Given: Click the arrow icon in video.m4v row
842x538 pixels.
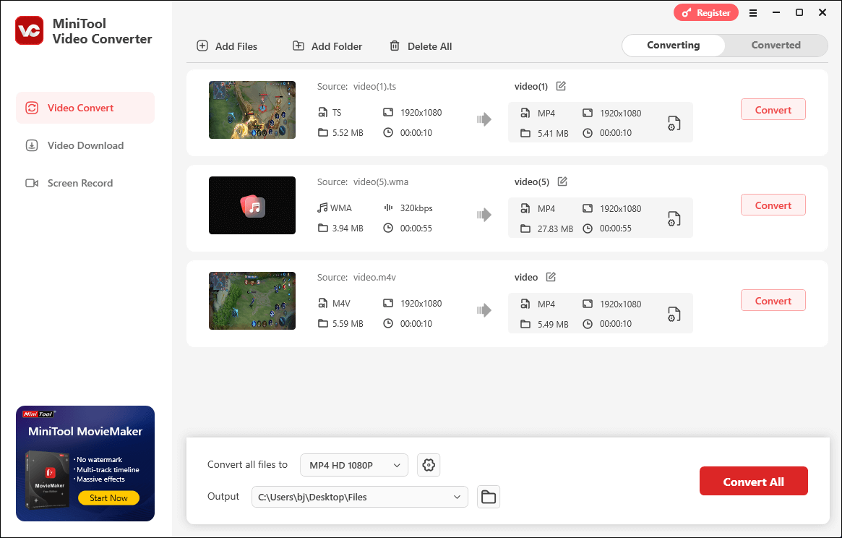Looking at the screenshot, I should [484, 310].
